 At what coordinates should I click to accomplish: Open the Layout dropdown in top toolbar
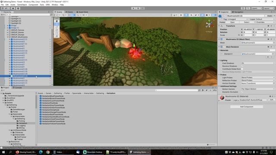[x=269, y=8]
